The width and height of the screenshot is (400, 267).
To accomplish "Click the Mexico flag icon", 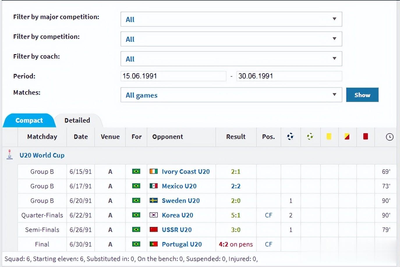I will 154,186.
